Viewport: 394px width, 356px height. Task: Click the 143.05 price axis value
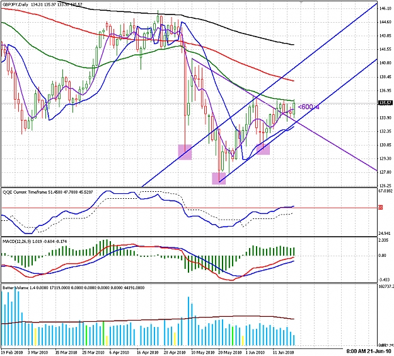click(385, 36)
